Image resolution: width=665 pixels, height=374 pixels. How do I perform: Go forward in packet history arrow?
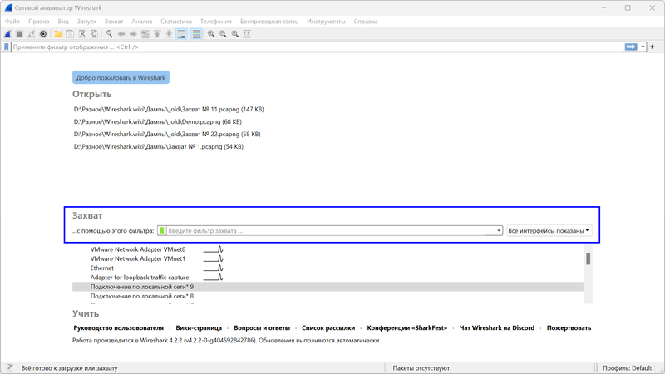133,34
